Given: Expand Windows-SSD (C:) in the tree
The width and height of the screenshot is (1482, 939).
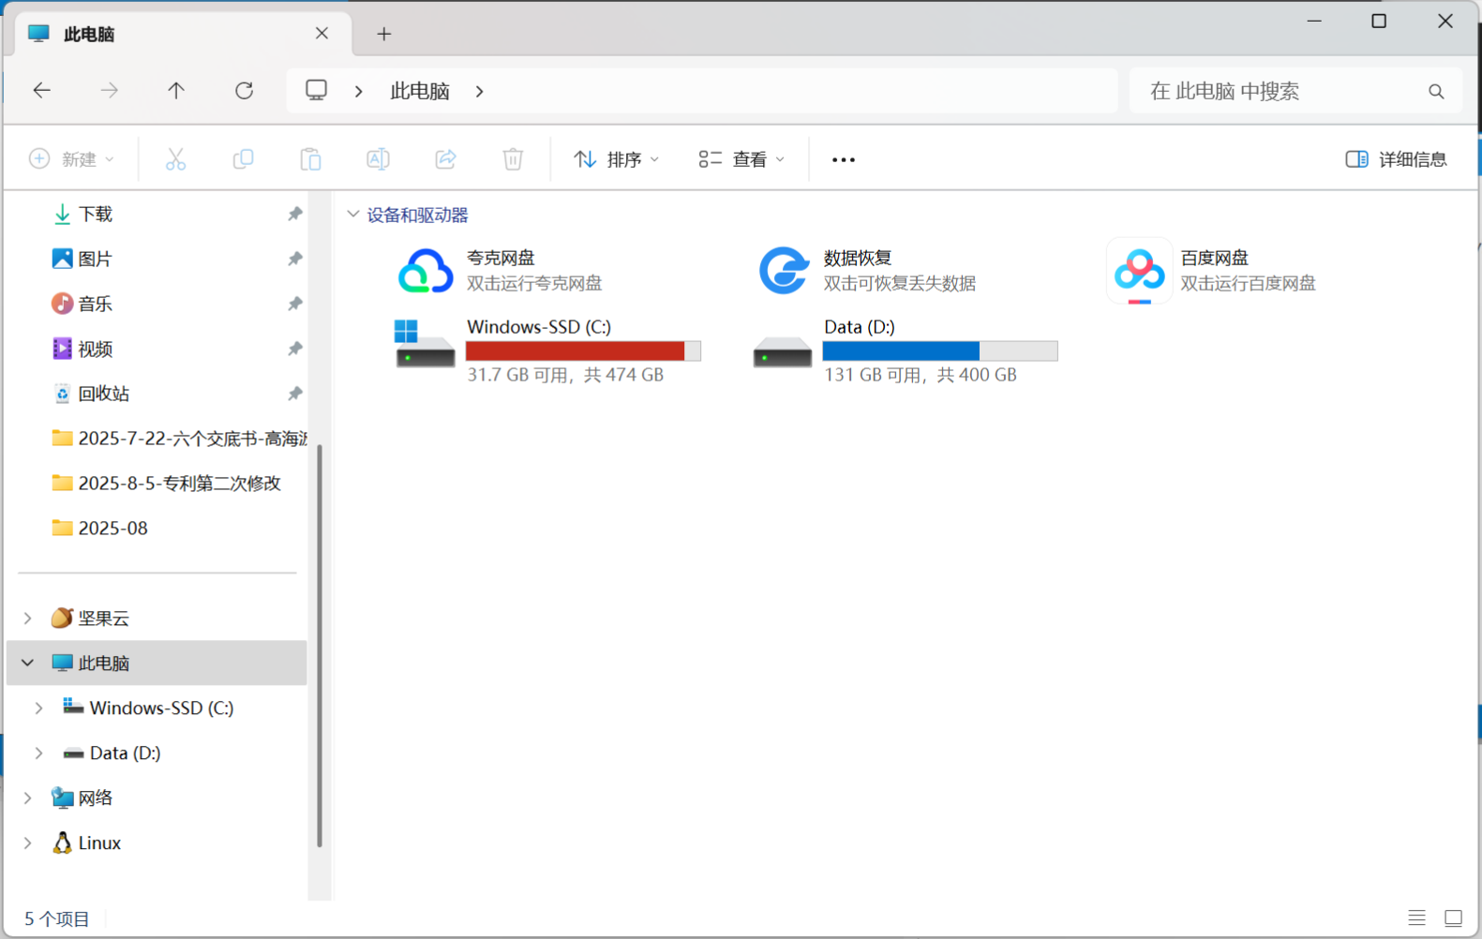Looking at the screenshot, I should click(39, 708).
